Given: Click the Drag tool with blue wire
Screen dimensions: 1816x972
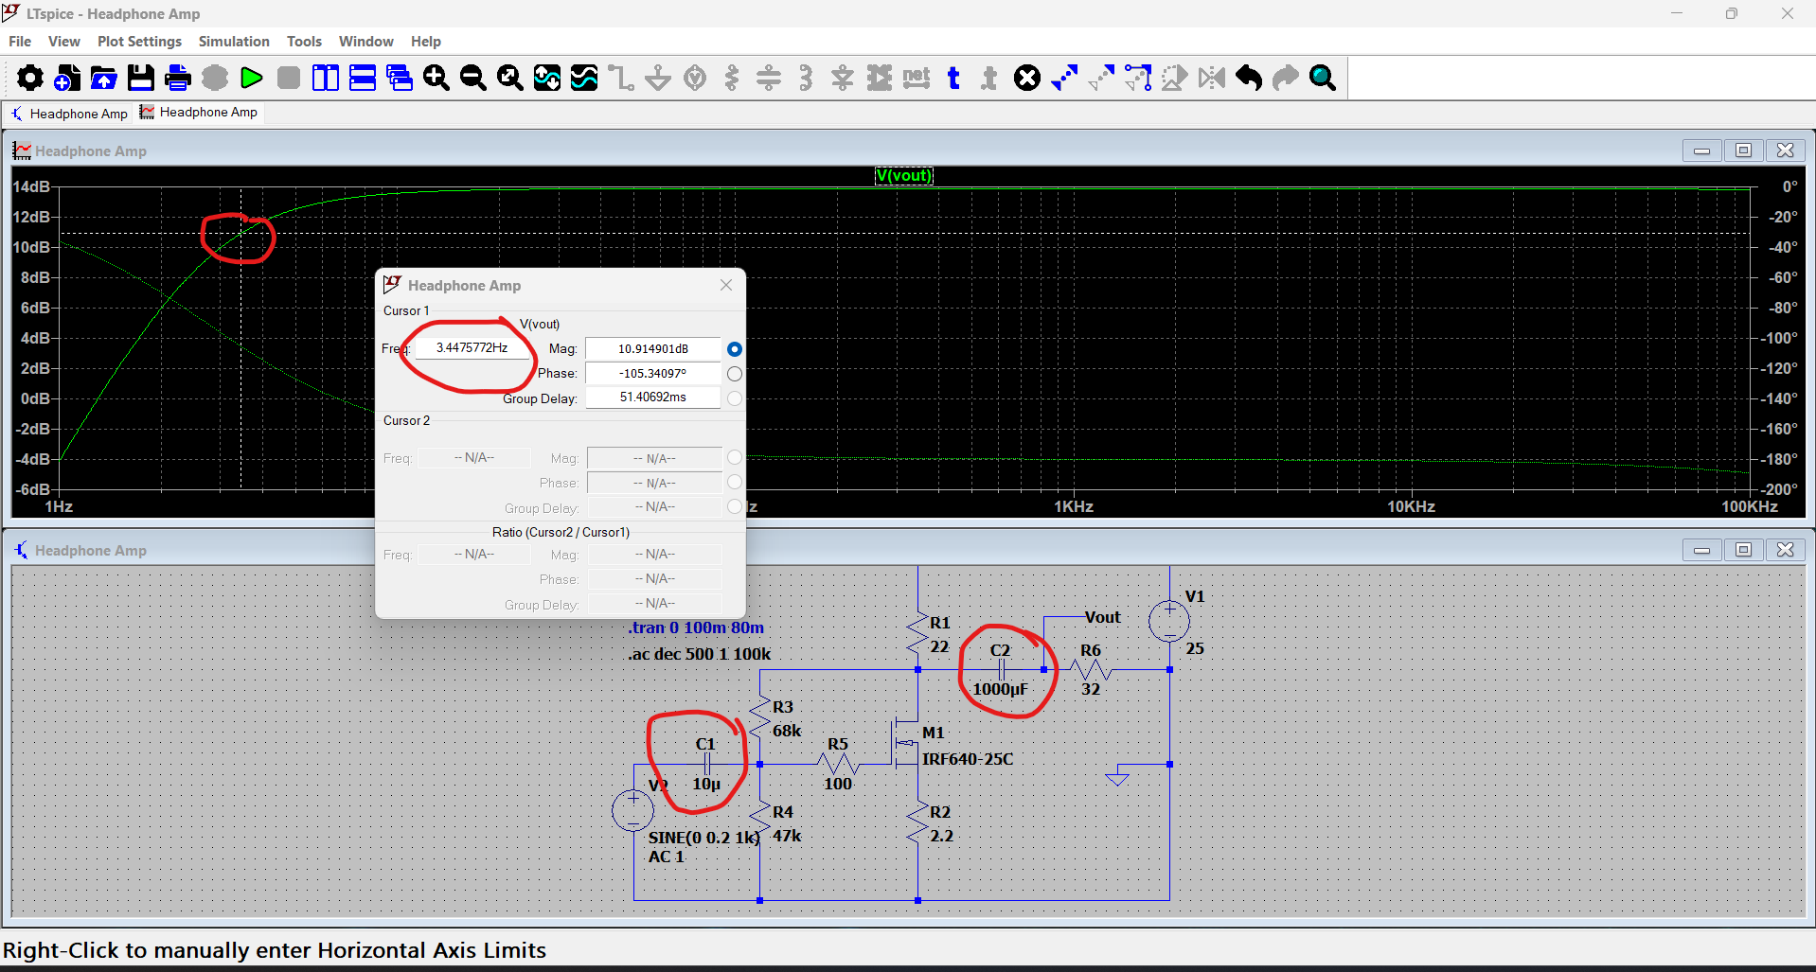Looking at the screenshot, I should point(1138,78).
